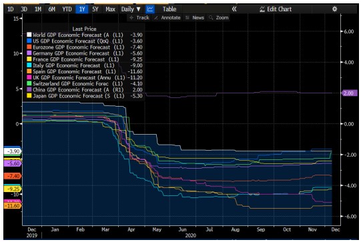The width and height of the screenshot is (361, 242).
Task: Click the white World GDP legend swatch
Action: coord(29,35)
